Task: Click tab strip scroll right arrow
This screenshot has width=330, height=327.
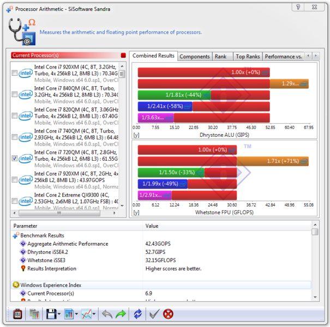Action: pos(316,56)
